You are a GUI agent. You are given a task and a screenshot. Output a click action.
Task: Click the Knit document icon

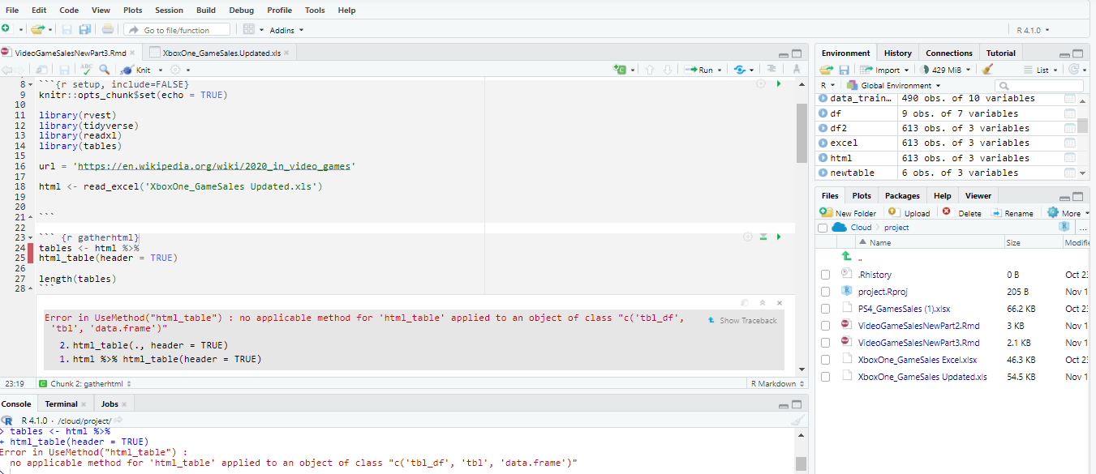point(127,70)
